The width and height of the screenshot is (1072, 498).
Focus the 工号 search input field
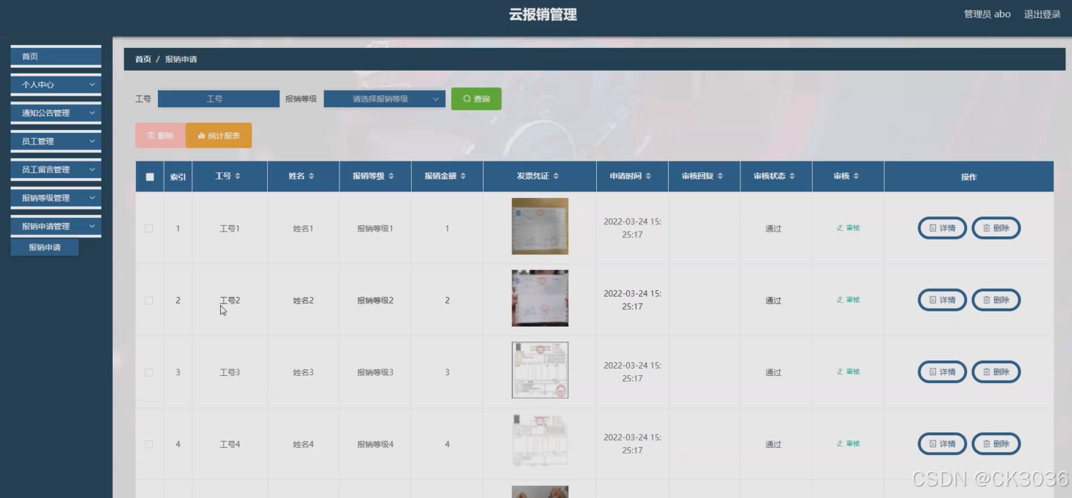tap(218, 99)
